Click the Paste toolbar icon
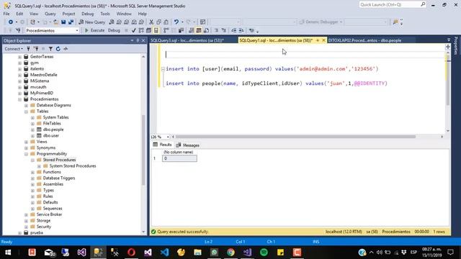Viewport: 461px width, 259px height. point(166,22)
